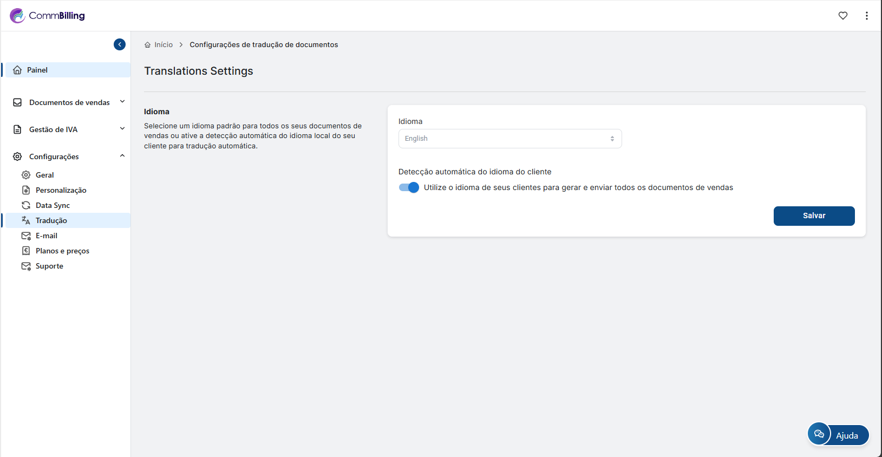The image size is (882, 457).
Task: Click the Salvar button
Action: pos(814,216)
